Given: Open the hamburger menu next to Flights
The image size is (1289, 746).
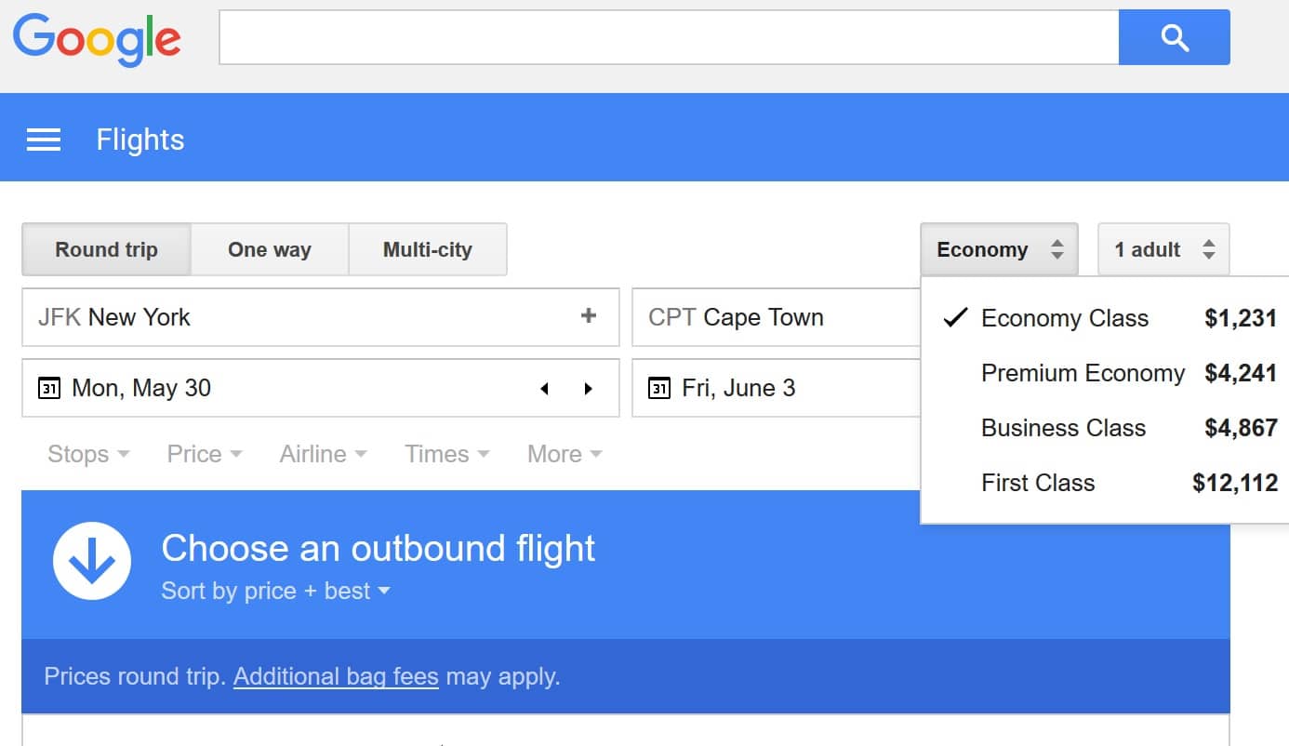Looking at the screenshot, I should coord(44,140).
